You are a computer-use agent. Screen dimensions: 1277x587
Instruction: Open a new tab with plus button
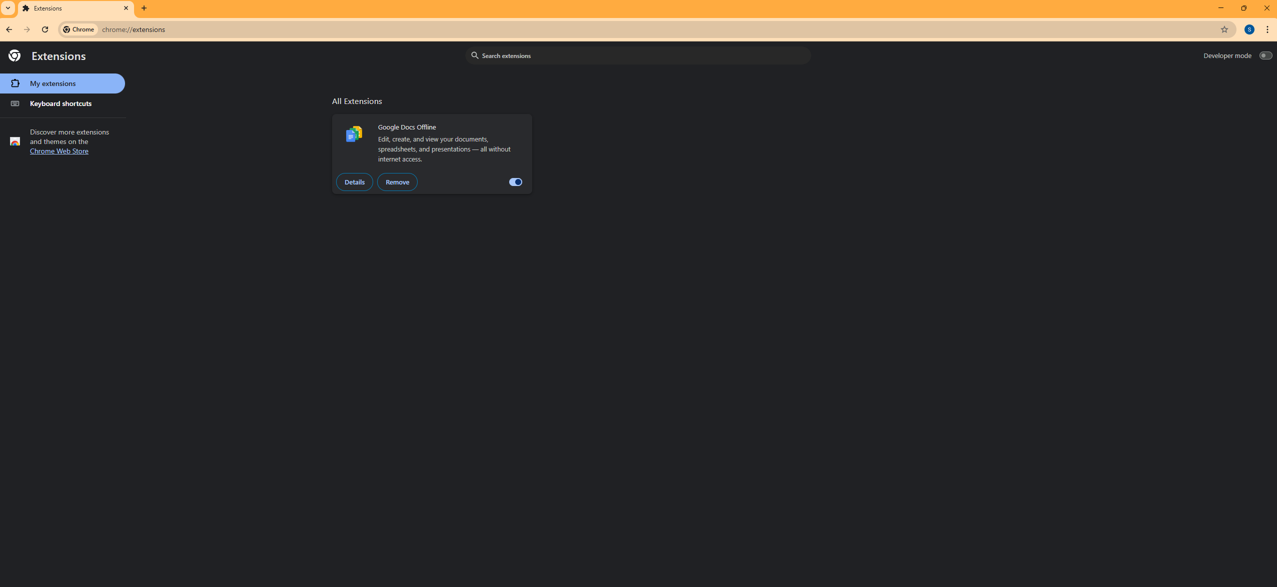[x=144, y=8]
